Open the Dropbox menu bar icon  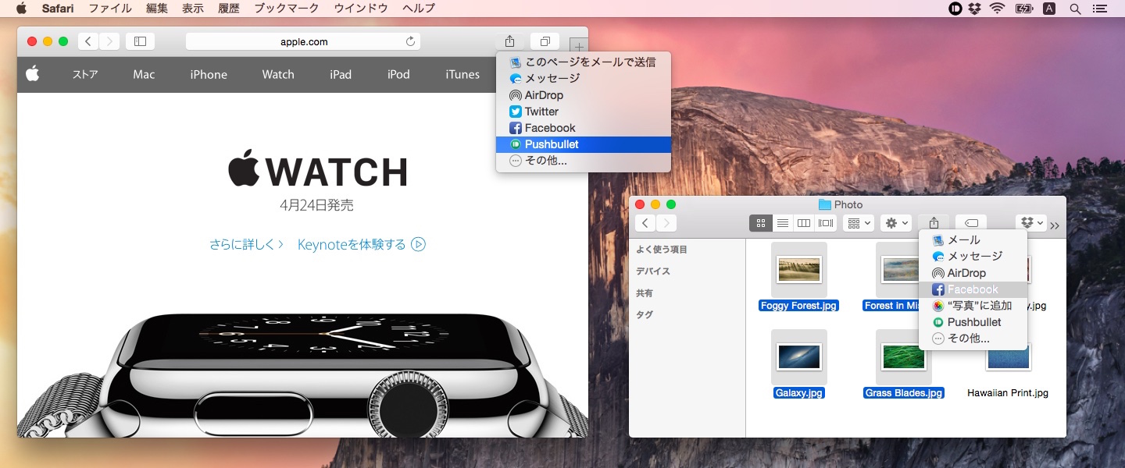(x=974, y=9)
